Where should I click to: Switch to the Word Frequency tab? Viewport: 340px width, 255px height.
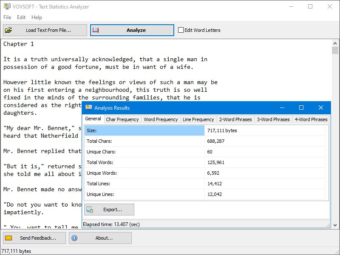[160, 119]
